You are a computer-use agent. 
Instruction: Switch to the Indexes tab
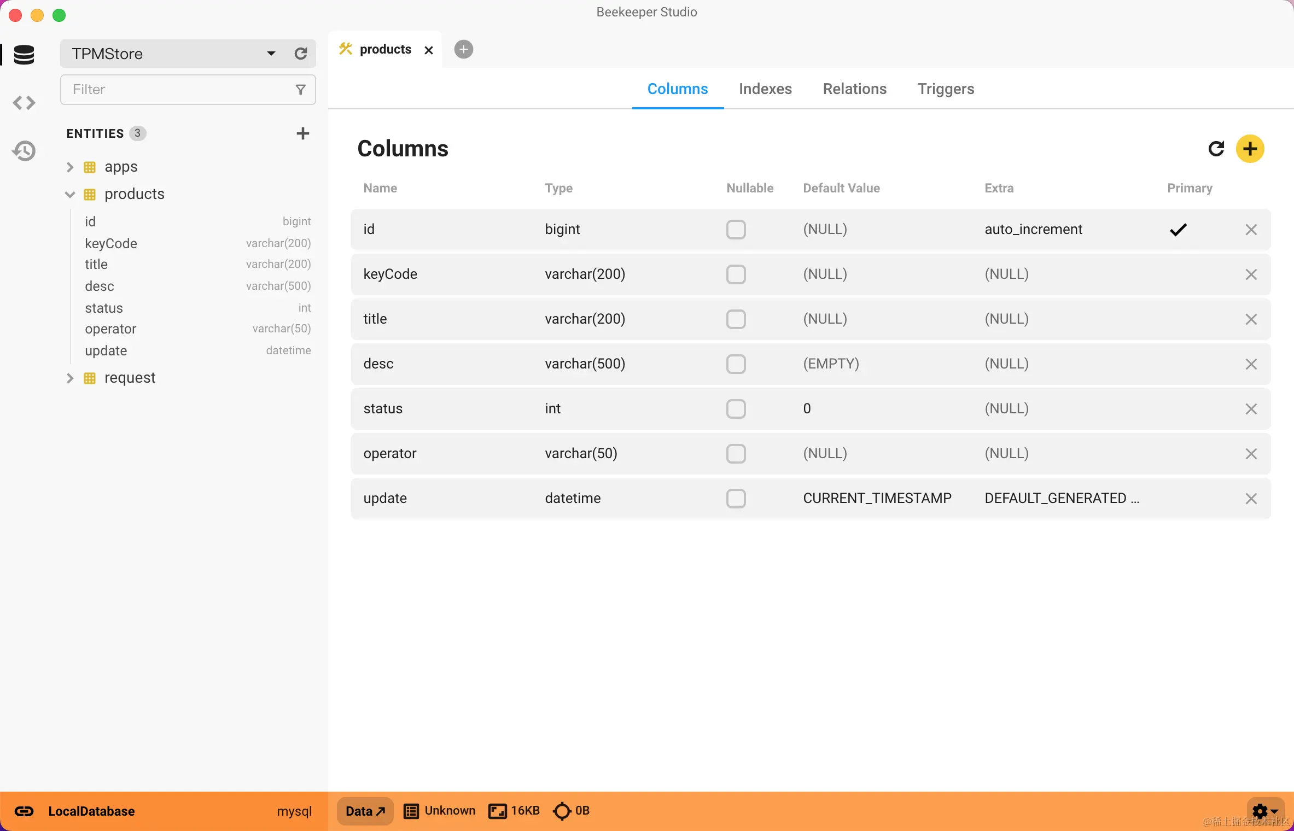pyautogui.click(x=765, y=89)
